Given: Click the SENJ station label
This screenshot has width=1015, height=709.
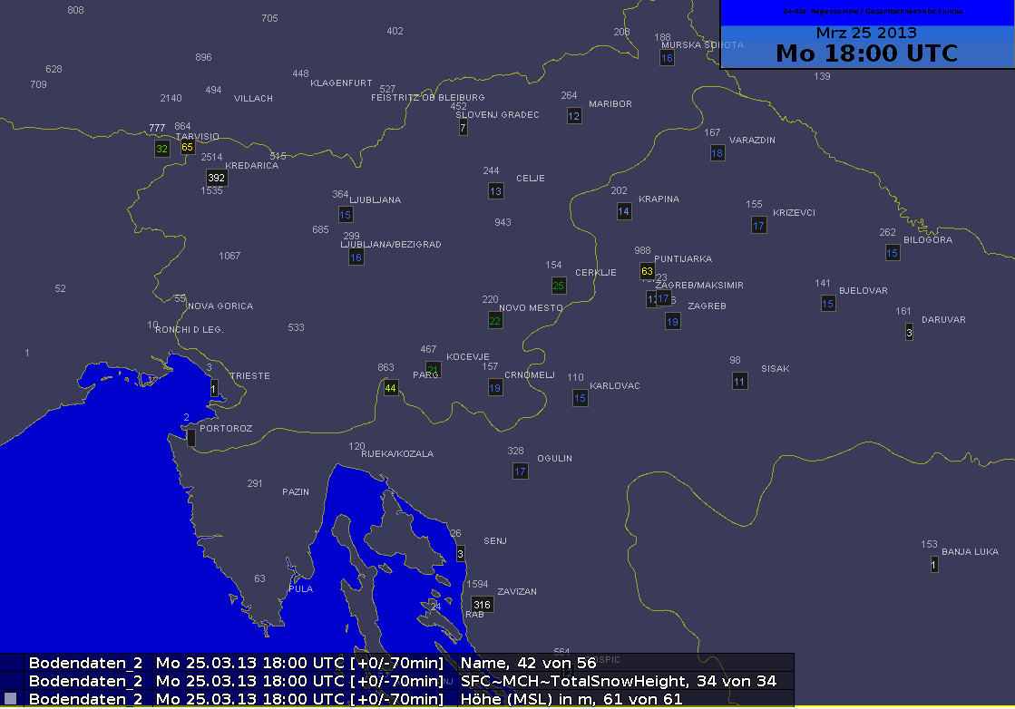Looking at the screenshot, I should coord(495,540).
